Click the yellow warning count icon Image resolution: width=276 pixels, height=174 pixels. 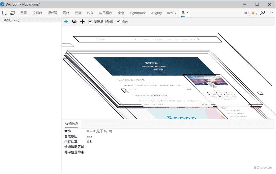pyautogui.click(x=253, y=13)
